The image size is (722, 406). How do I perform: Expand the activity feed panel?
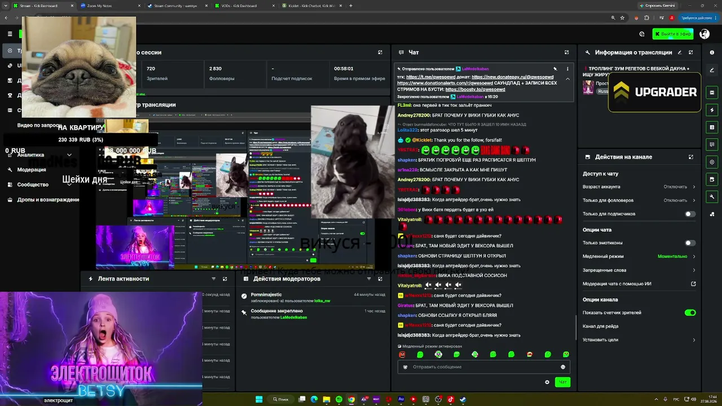click(x=224, y=279)
